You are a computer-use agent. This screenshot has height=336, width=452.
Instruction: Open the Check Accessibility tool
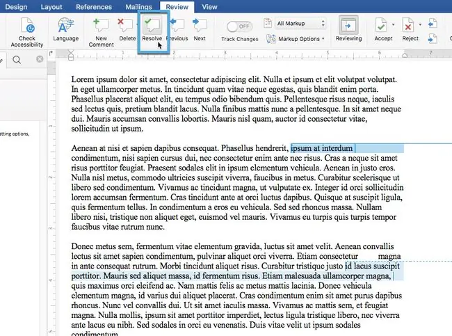[27, 32]
